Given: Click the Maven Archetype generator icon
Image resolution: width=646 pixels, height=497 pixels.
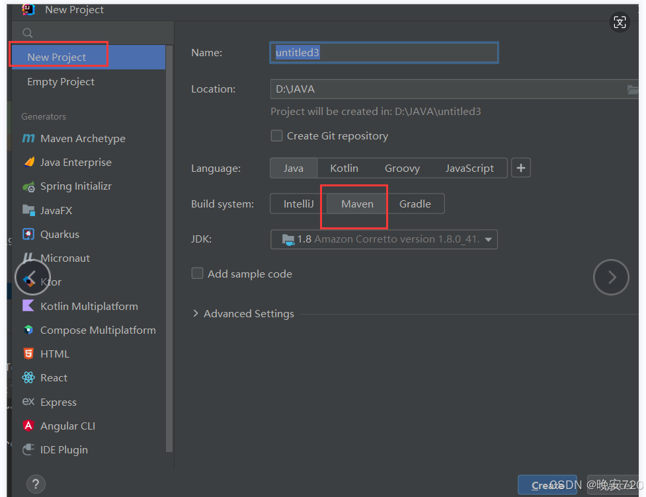Looking at the screenshot, I should [28, 138].
